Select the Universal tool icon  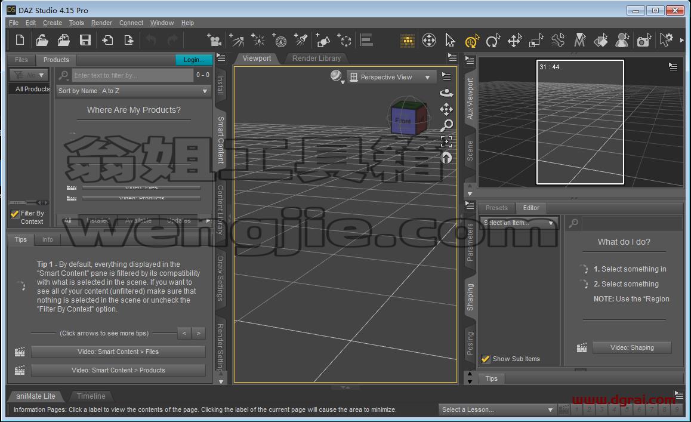[x=471, y=41]
